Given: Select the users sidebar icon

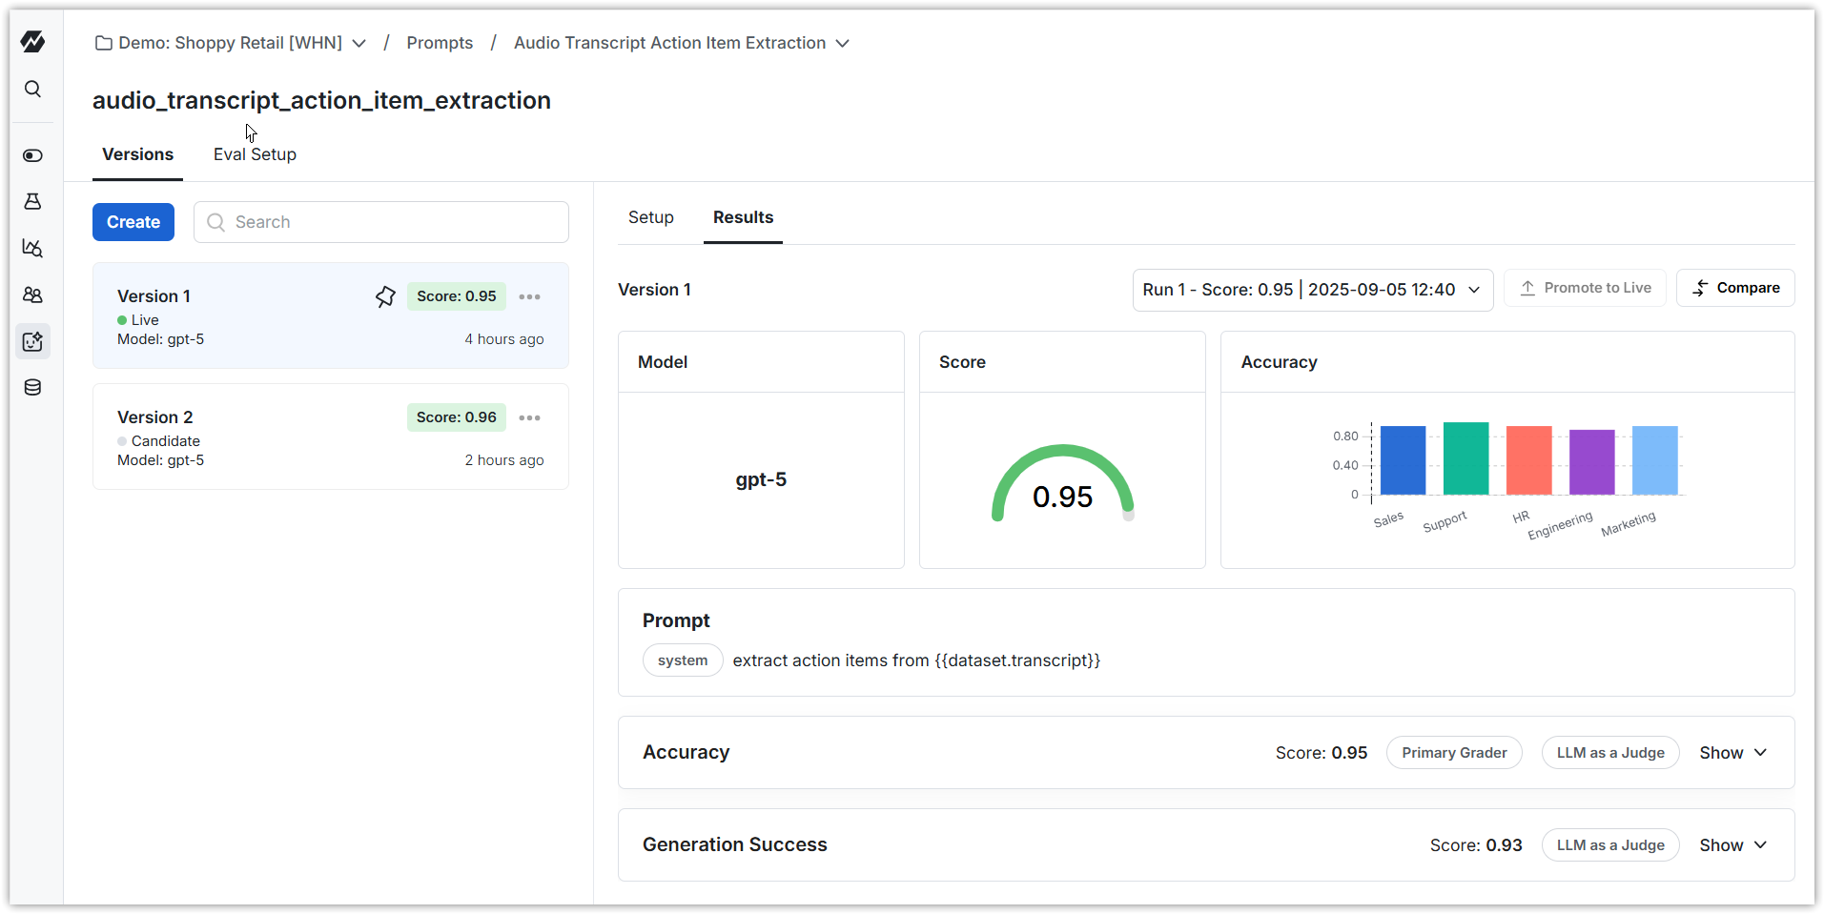Looking at the screenshot, I should coord(32,295).
